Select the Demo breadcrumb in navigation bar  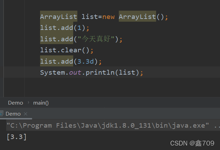(16, 103)
